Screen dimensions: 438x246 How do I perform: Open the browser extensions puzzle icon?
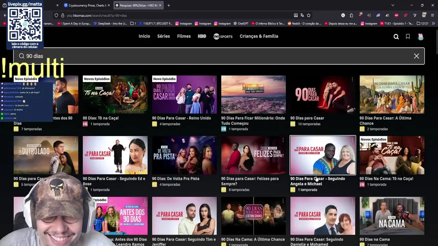click(x=351, y=15)
